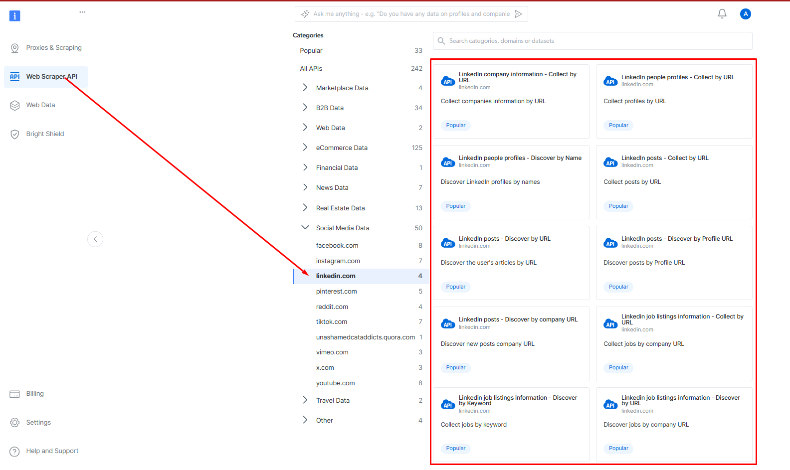Click API icon on LinkedIn posts Discover by URL
Screen dimensions: 790x470
point(448,243)
